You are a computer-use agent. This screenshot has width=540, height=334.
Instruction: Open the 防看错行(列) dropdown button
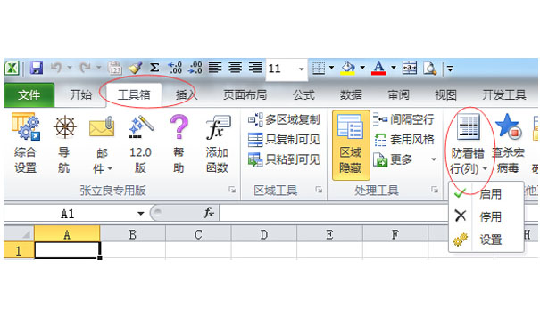click(468, 144)
